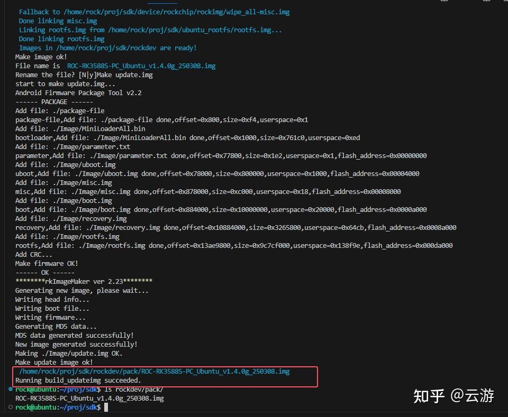Image resolution: width=508 pixels, height=417 pixels.
Task: Click the 知乎 @云游 watermark
Action: pyautogui.click(x=453, y=396)
